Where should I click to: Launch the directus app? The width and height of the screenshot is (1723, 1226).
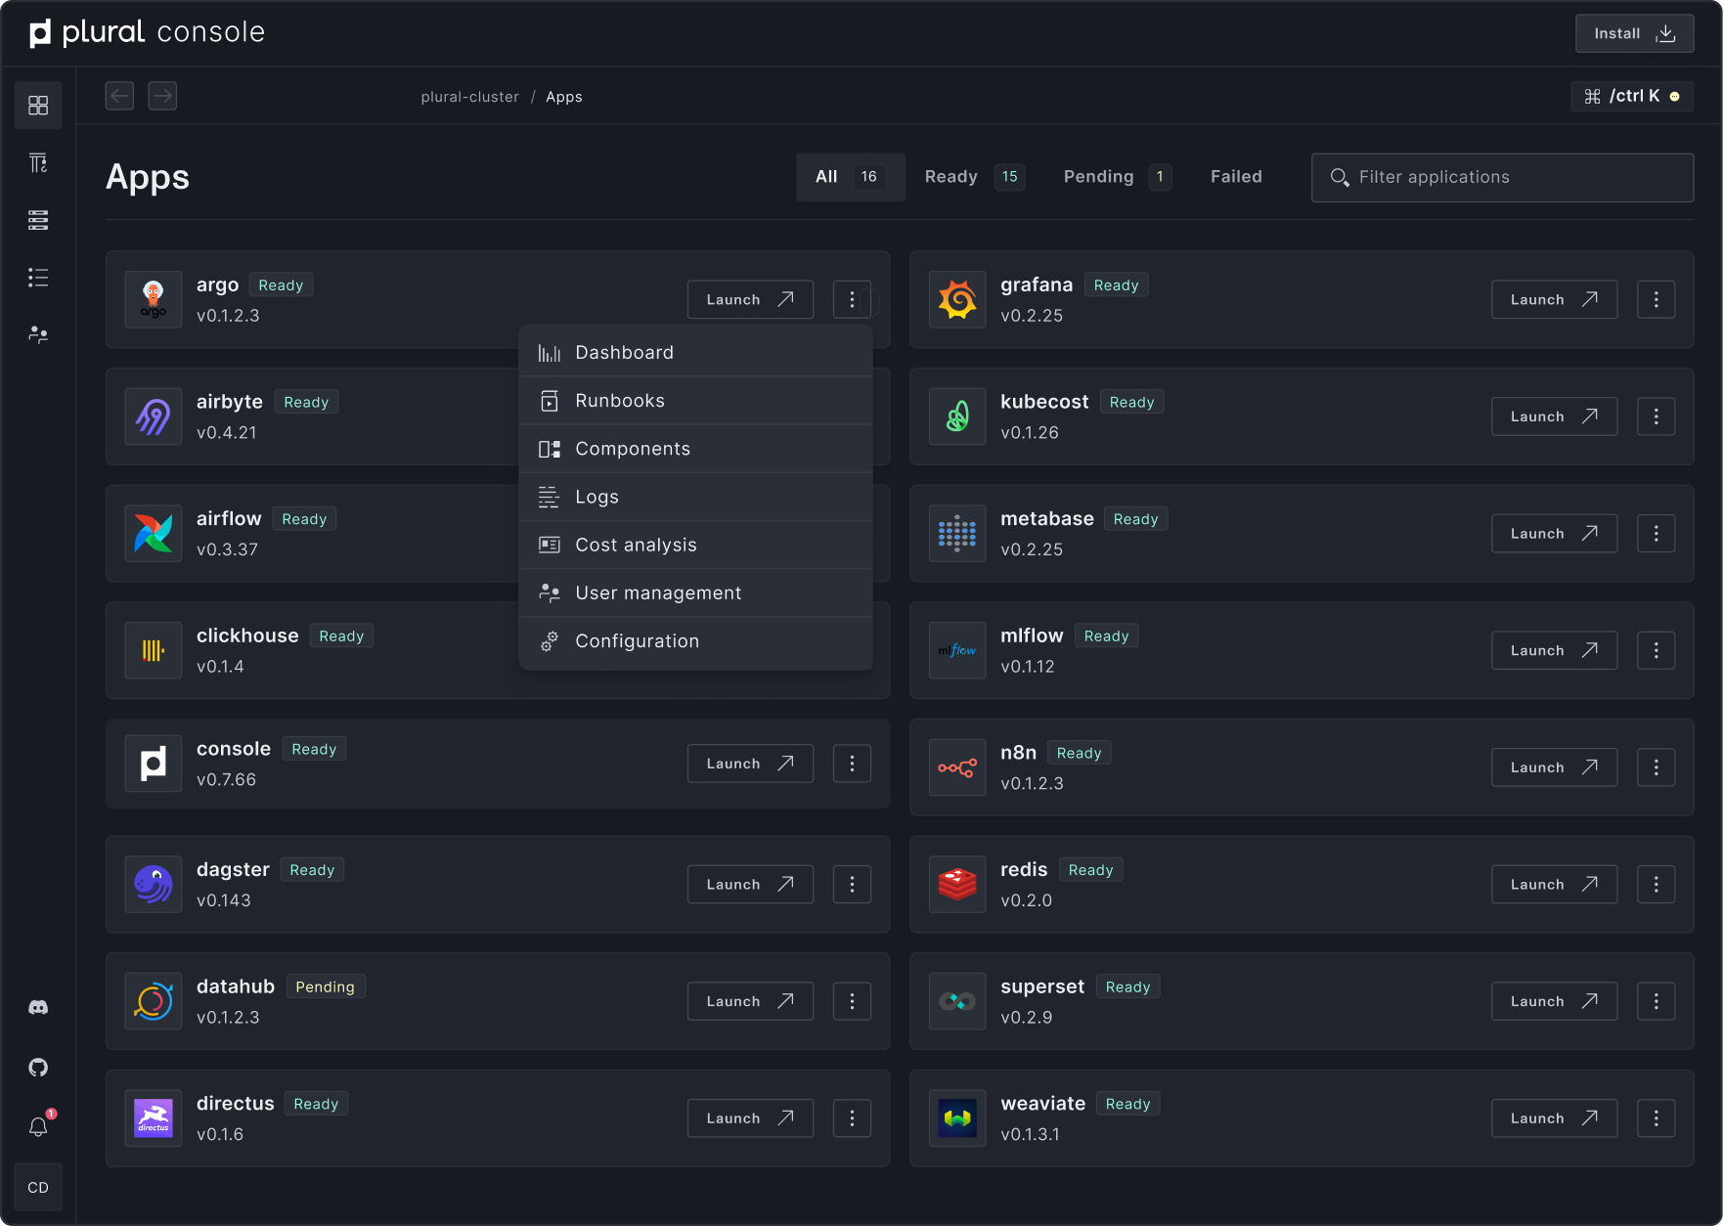[x=750, y=1118]
